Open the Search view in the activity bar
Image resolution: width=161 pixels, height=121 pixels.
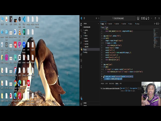(x=81, y=30)
